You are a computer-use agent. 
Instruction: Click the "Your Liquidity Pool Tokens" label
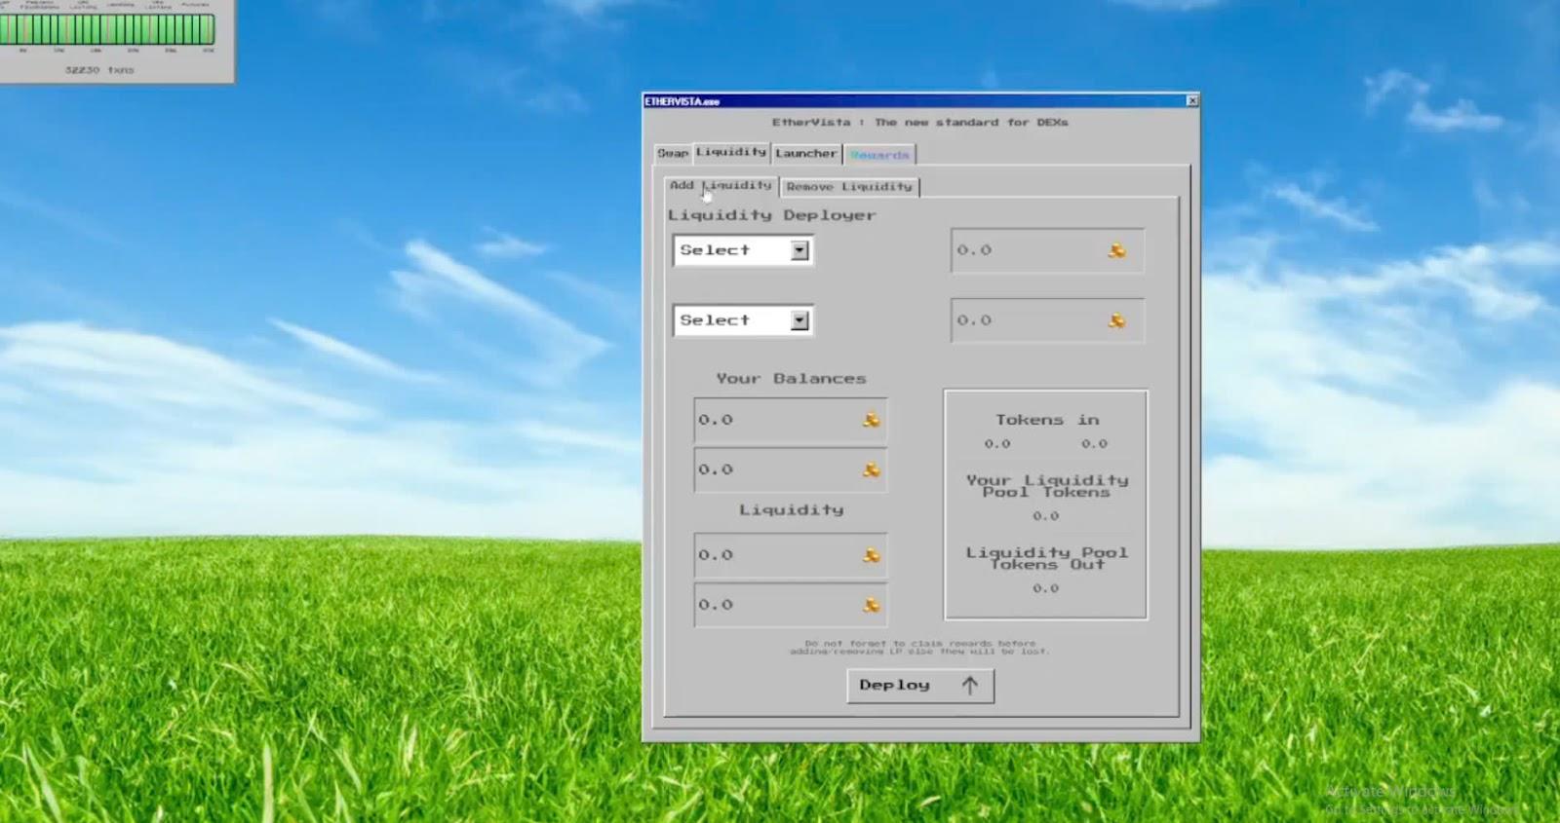coord(1046,486)
